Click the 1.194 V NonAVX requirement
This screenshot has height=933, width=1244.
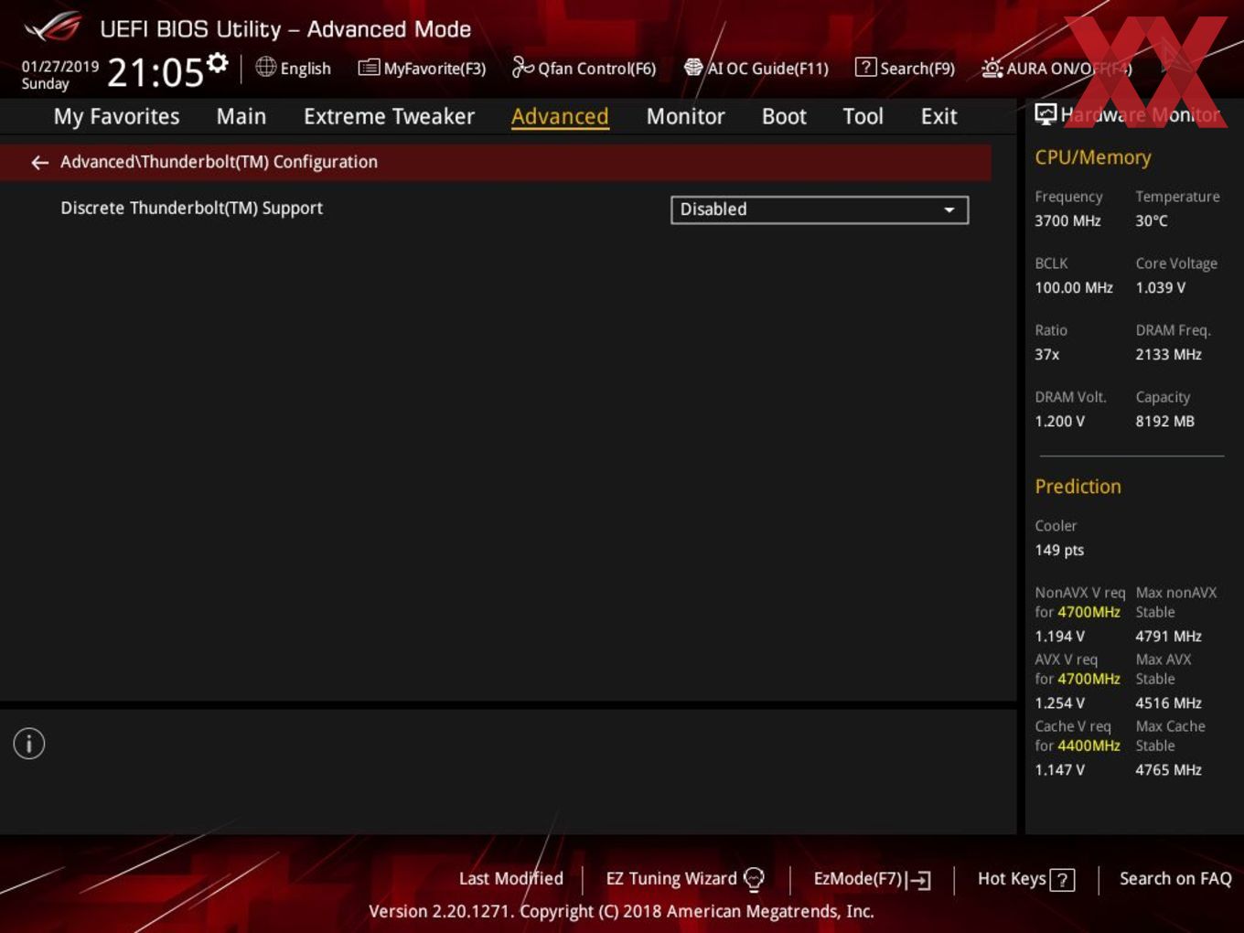[x=1059, y=636]
